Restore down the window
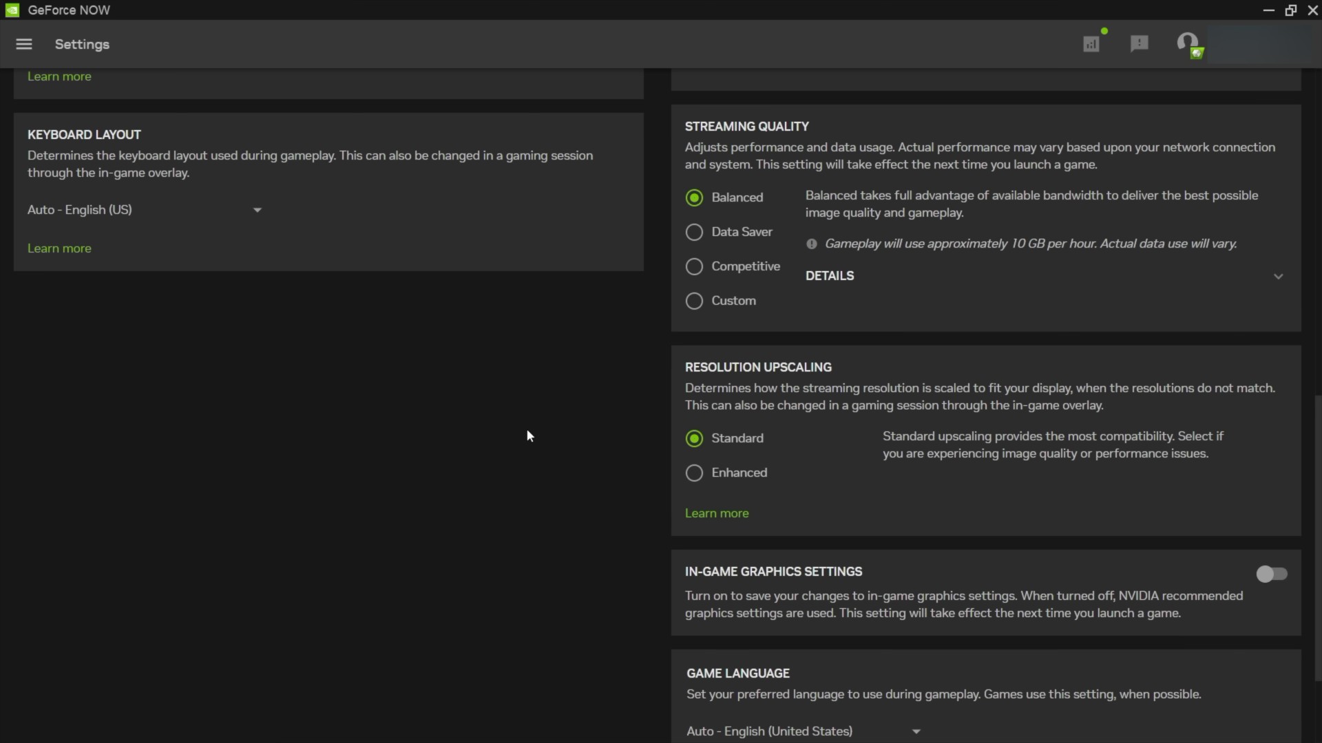This screenshot has width=1322, height=743. (x=1291, y=10)
